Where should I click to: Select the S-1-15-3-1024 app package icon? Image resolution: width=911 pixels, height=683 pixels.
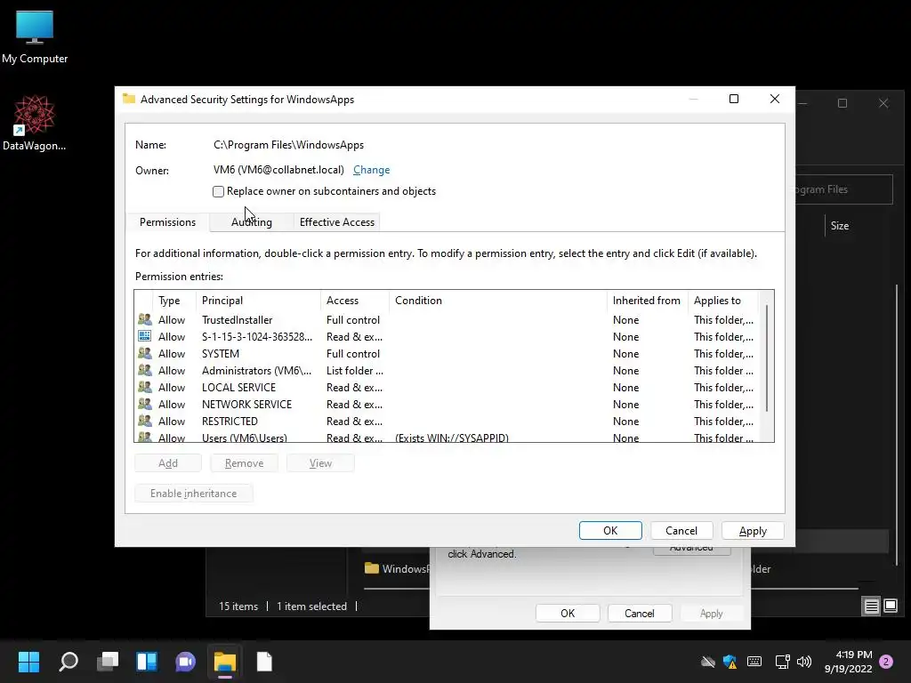point(145,336)
